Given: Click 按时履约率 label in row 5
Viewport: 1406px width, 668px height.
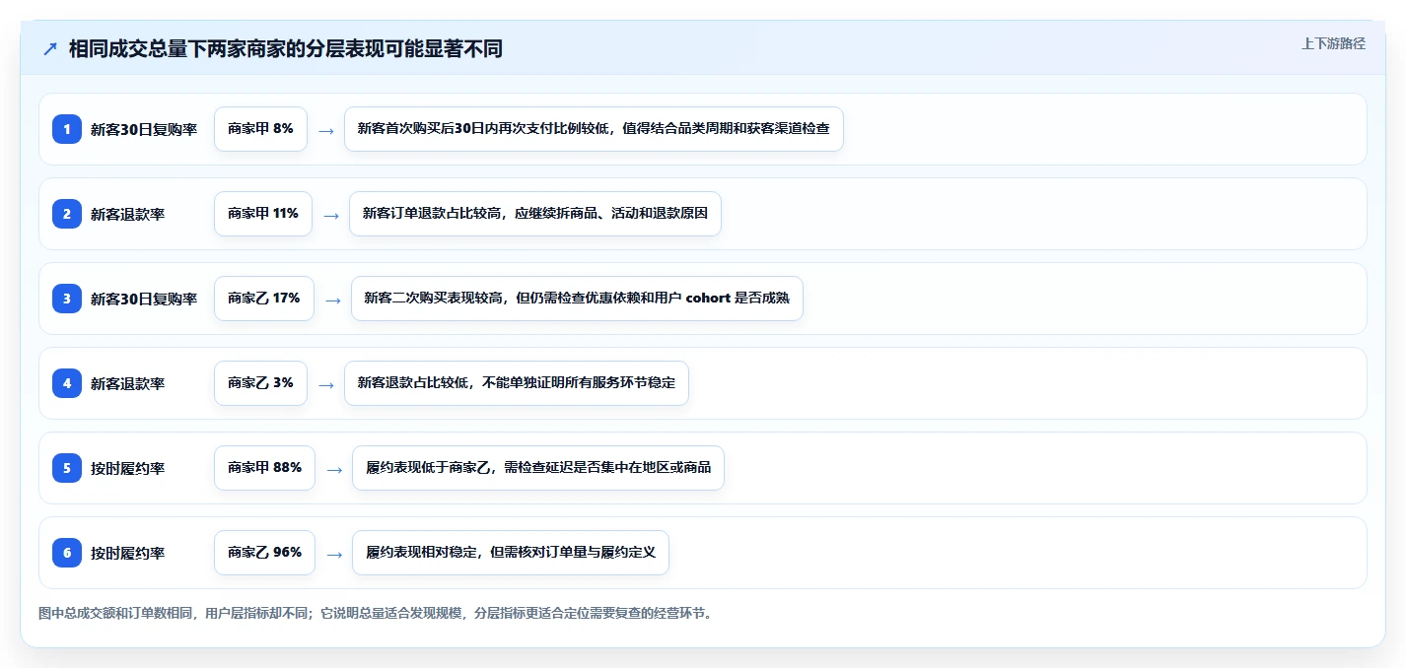Looking at the screenshot, I should [x=127, y=468].
